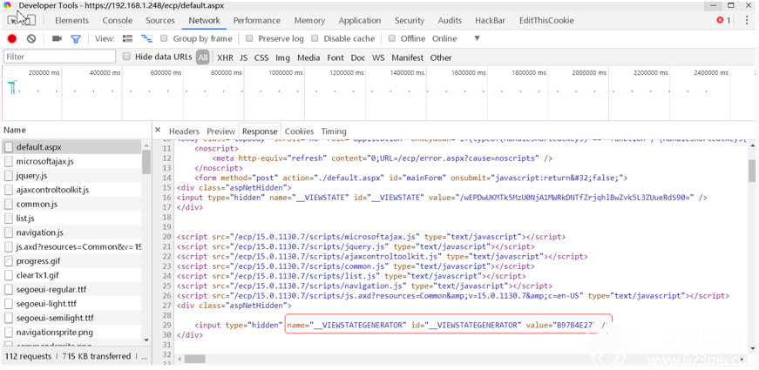759x370 pixels.
Task: Open the Elements tab
Action: click(71, 20)
